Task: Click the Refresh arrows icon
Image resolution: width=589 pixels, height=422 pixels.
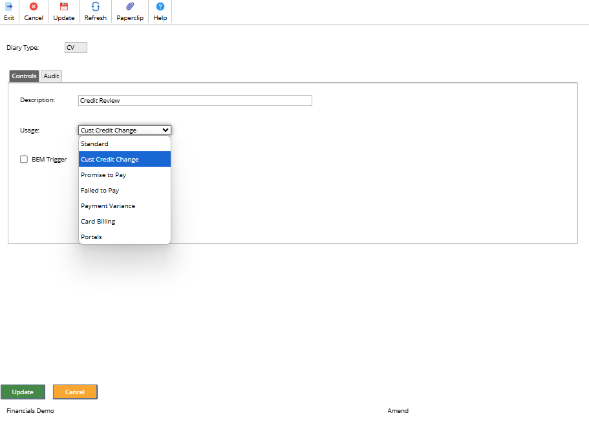Action: (96, 6)
